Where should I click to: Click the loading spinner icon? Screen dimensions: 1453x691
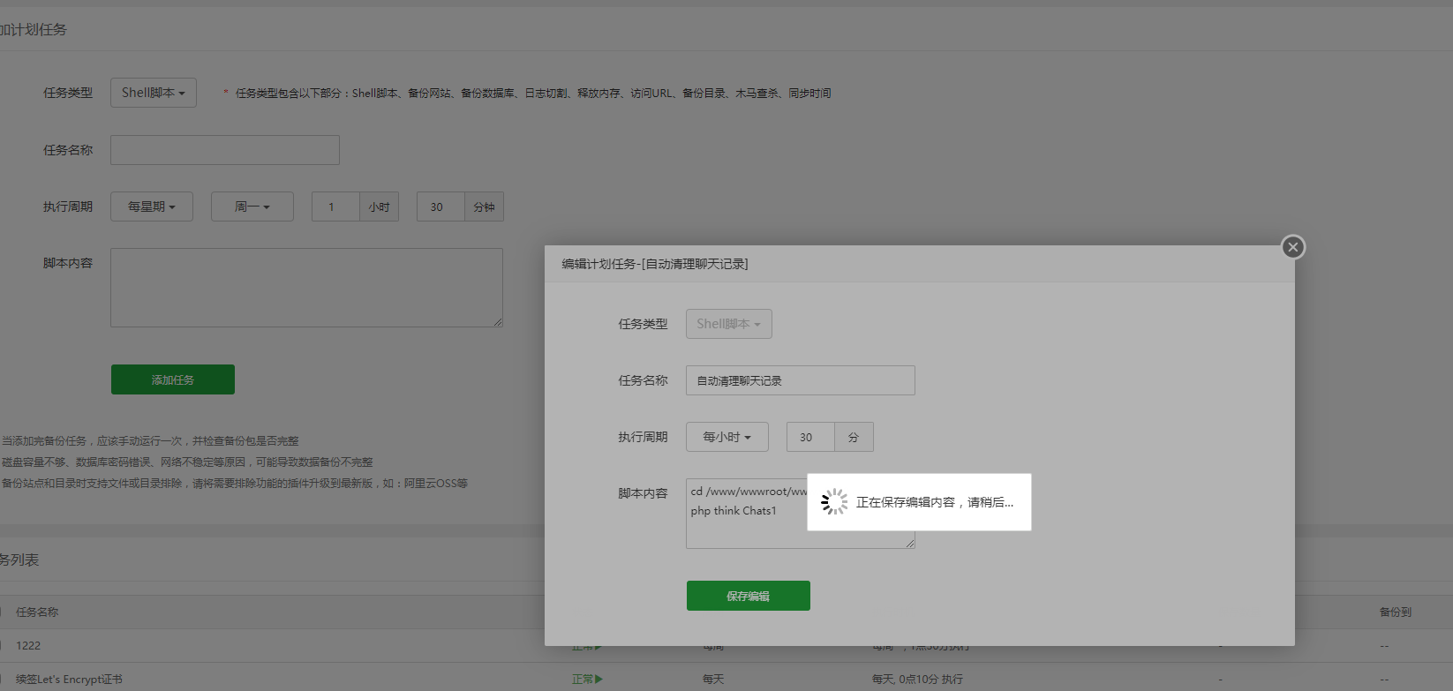click(x=834, y=502)
